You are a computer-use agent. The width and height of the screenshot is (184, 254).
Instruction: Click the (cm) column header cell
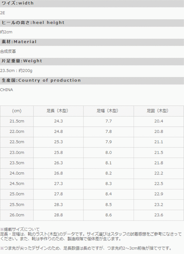coord(17,111)
